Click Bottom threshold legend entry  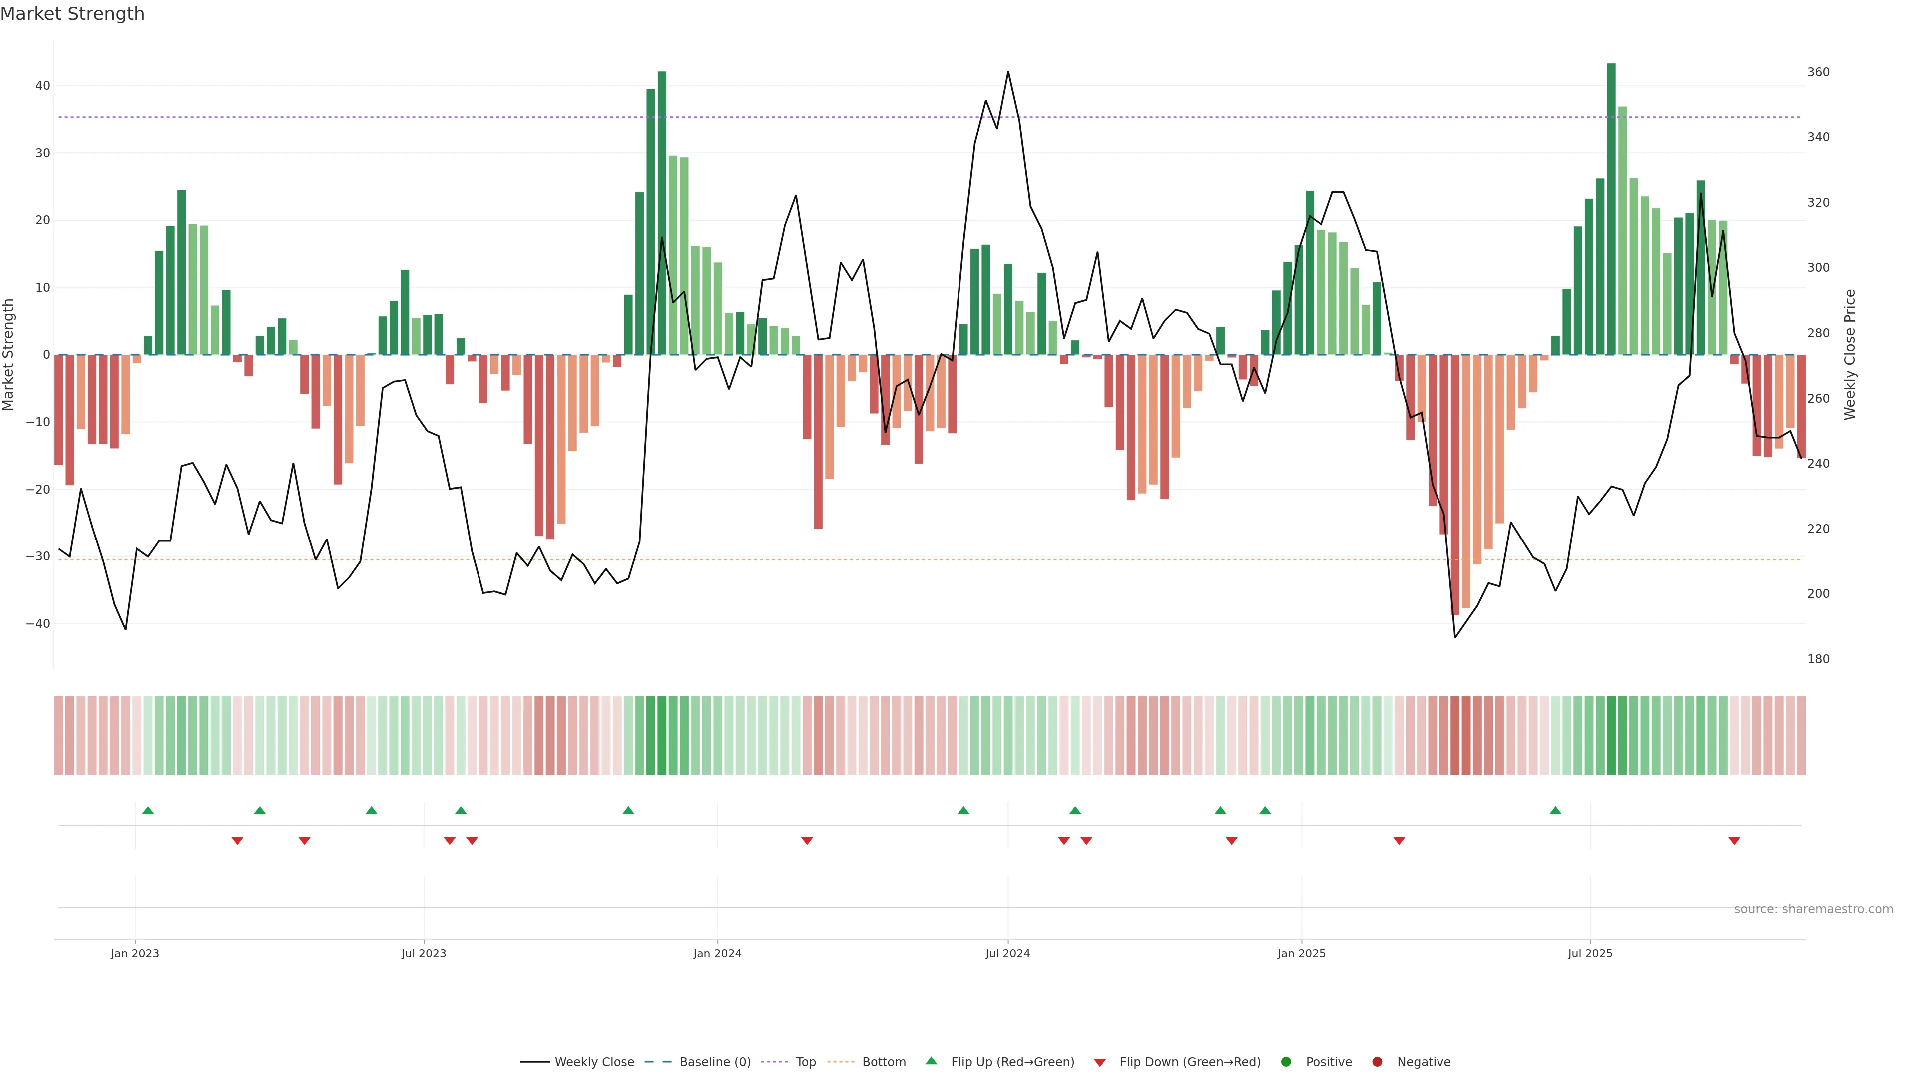click(883, 1062)
